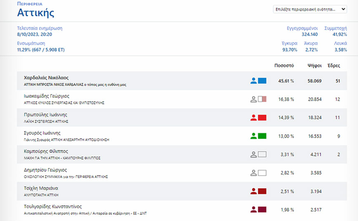Click the pink color box of Ιωακειμίδης
The height and width of the screenshot is (221, 358).
[x=262, y=99]
